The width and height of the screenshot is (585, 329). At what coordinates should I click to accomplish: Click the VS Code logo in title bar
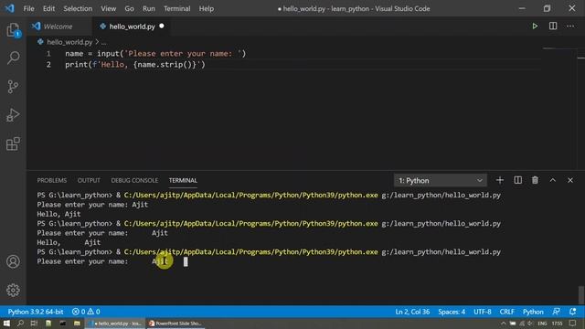pyautogui.click(x=10, y=8)
